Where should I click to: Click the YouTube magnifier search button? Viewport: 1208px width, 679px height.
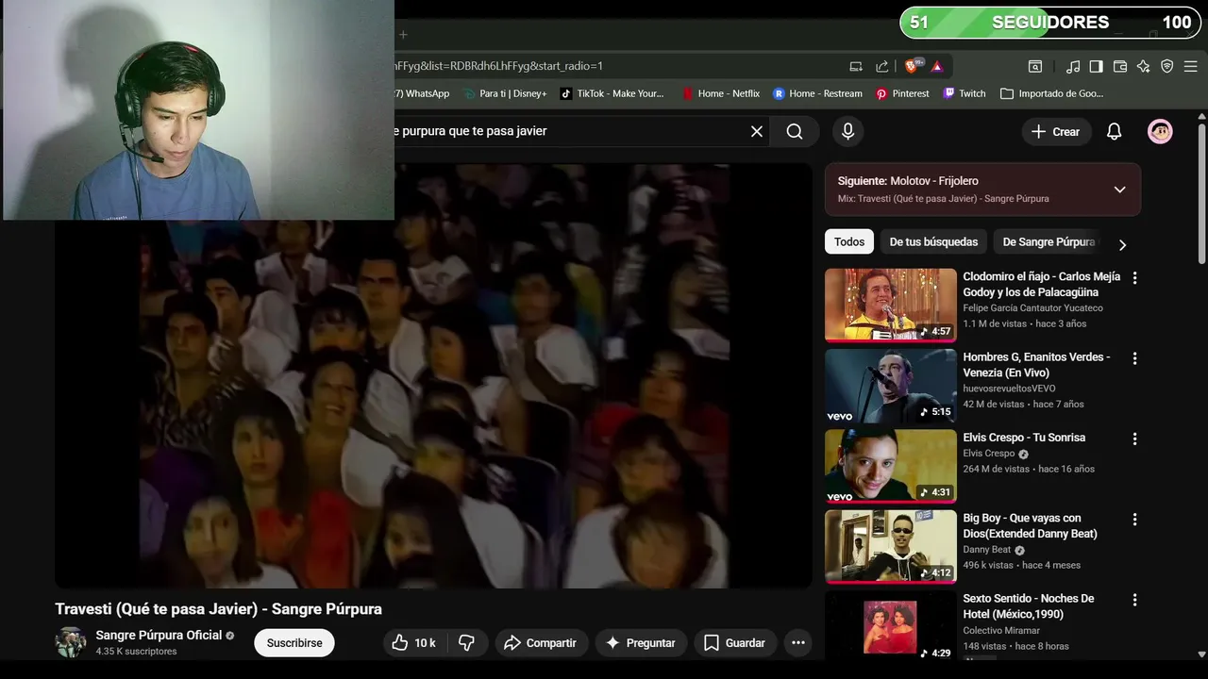[795, 131]
